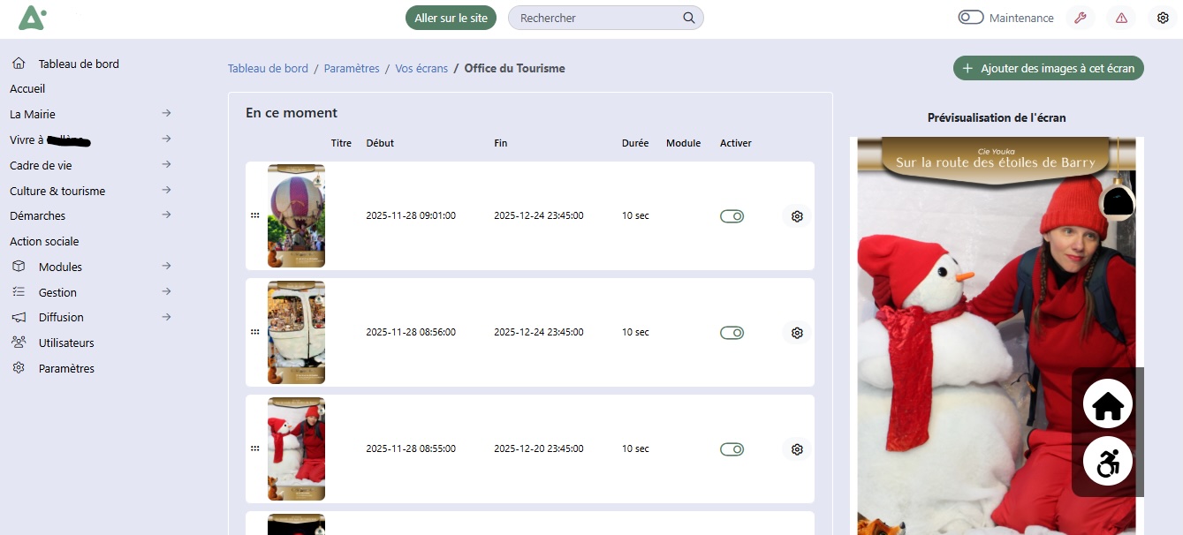Disable the image starting at 09:01:00
Image resolution: width=1183 pixels, height=535 pixels.
732,216
